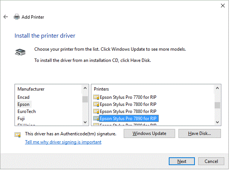231x170 pixels.
Task: Click the driver icon beside Stylus Pro 7880
Action: tap(96, 111)
